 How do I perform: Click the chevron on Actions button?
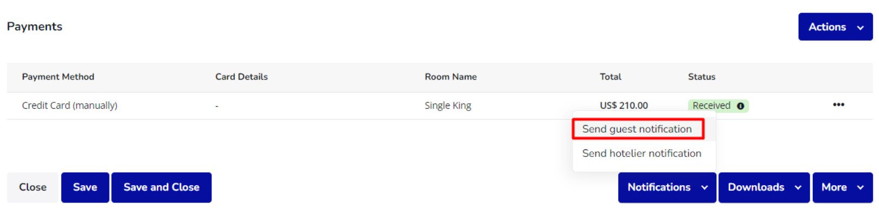tap(861, 28)
